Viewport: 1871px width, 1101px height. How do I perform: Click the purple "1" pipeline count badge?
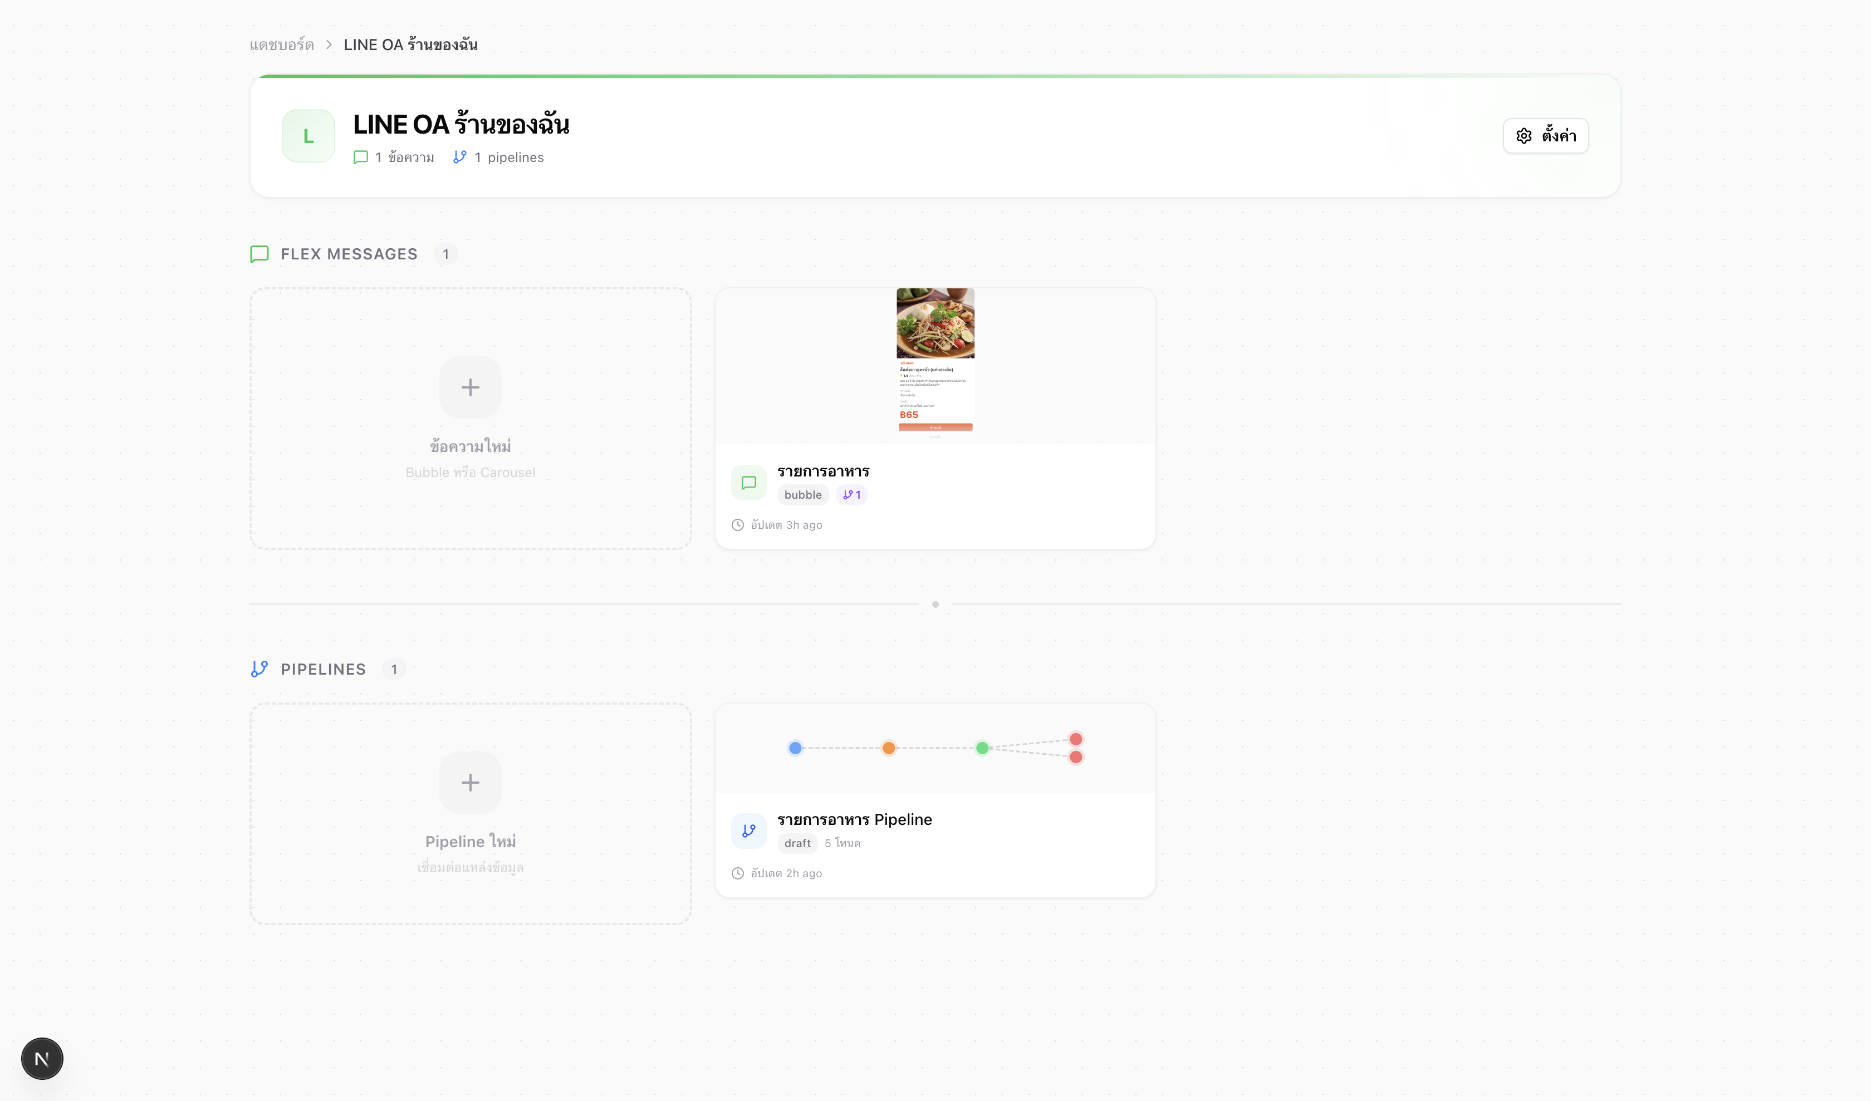tap(851, 495)
